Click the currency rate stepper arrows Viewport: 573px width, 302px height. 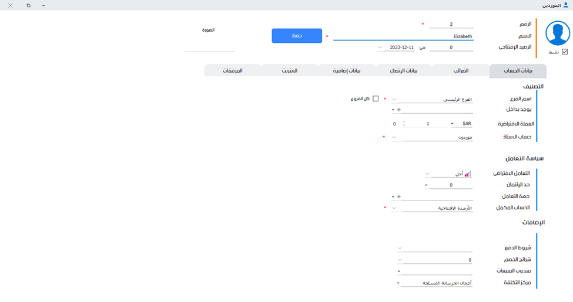pos(403,124)
